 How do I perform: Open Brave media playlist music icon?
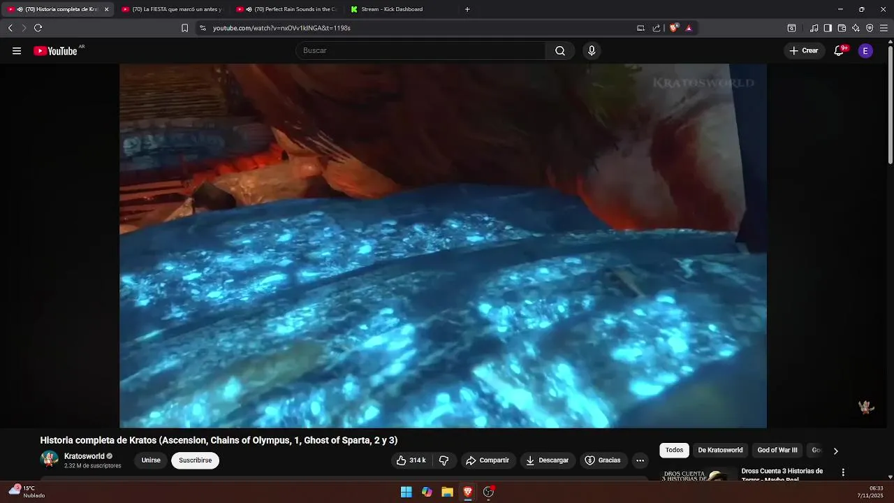[814, 28]
